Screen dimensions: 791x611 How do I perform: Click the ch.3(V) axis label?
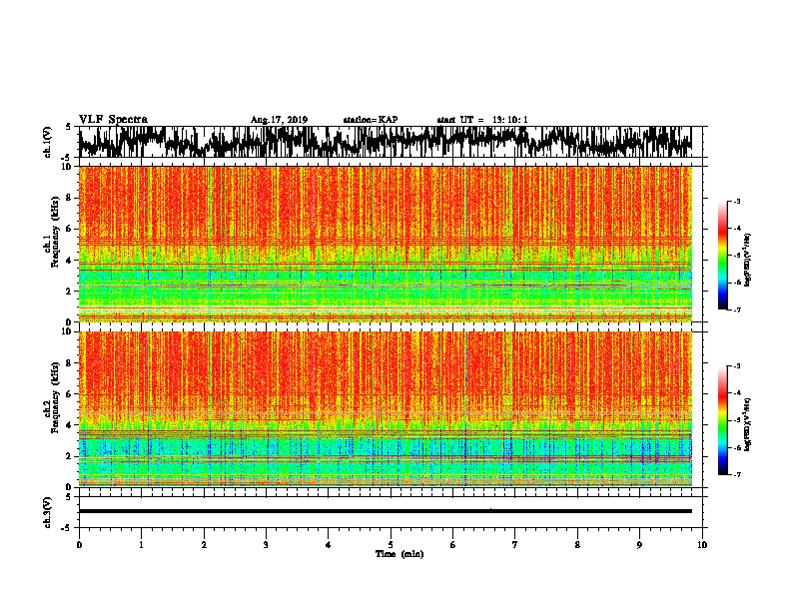pyautogui.click(x=48, y=513)
